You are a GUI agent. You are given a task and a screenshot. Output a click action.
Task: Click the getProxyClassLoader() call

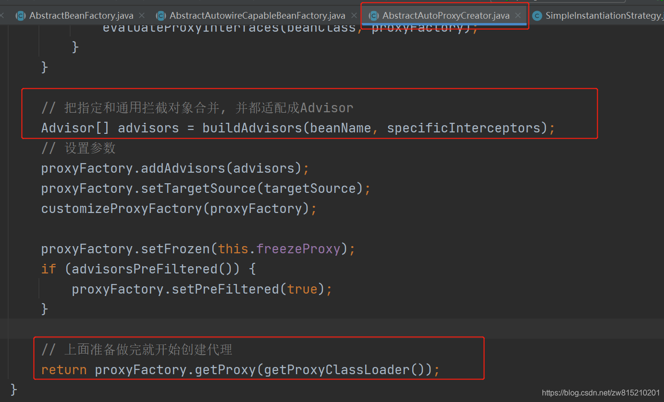click(344, 370)
